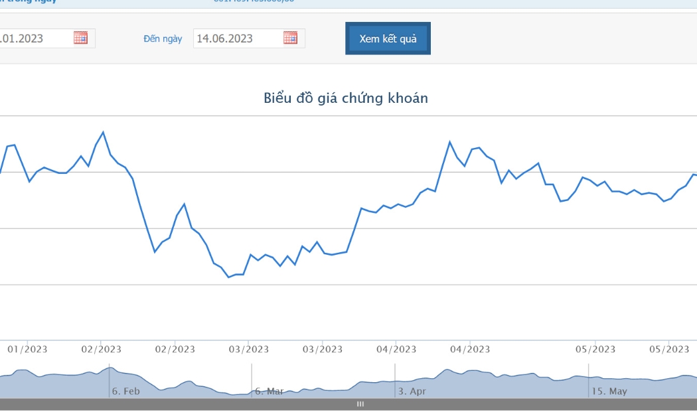Click the 01/2023 x-axis label
The image size is (697, 418).
28,350
